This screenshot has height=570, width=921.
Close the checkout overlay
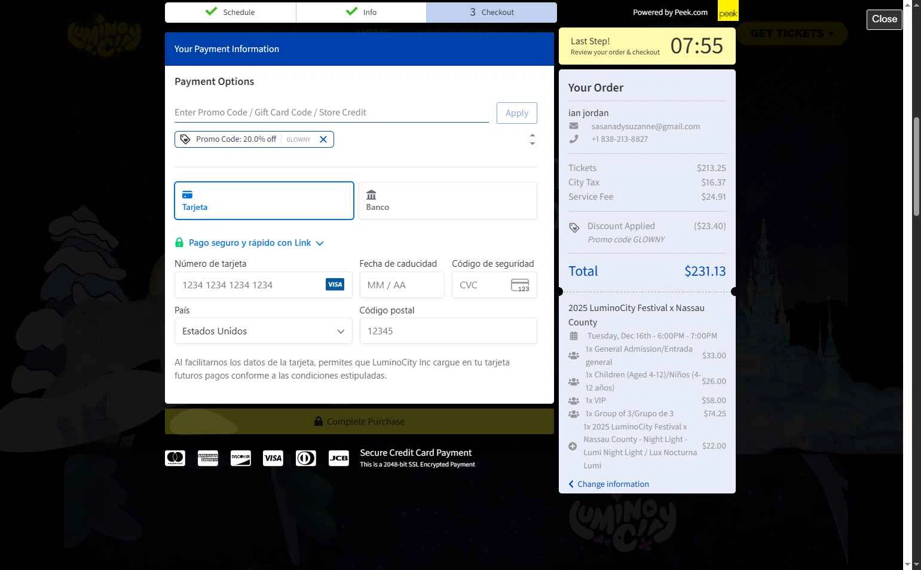(885, 19)
